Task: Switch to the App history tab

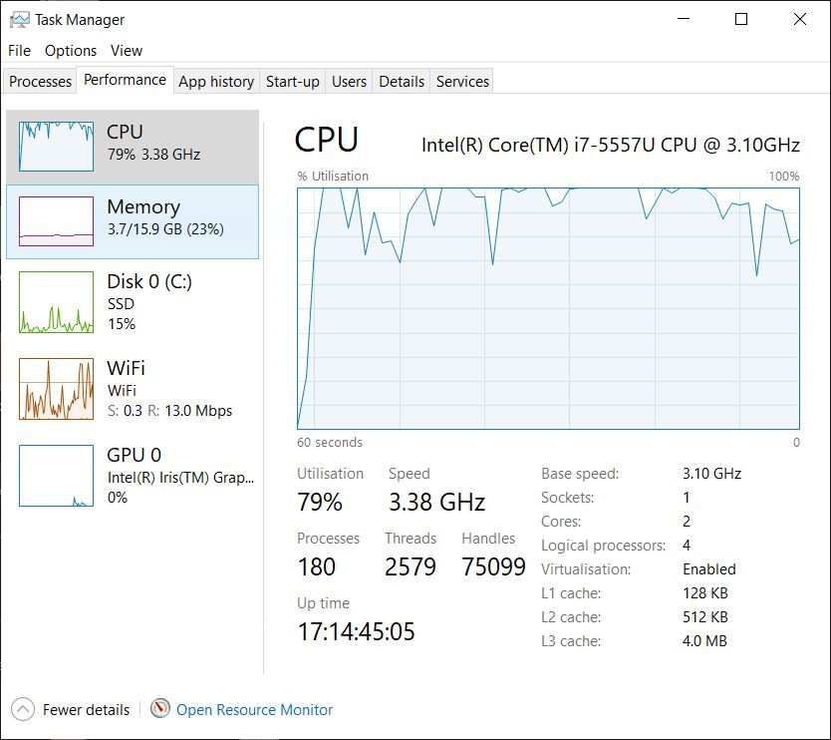Action: pos(216,82)
